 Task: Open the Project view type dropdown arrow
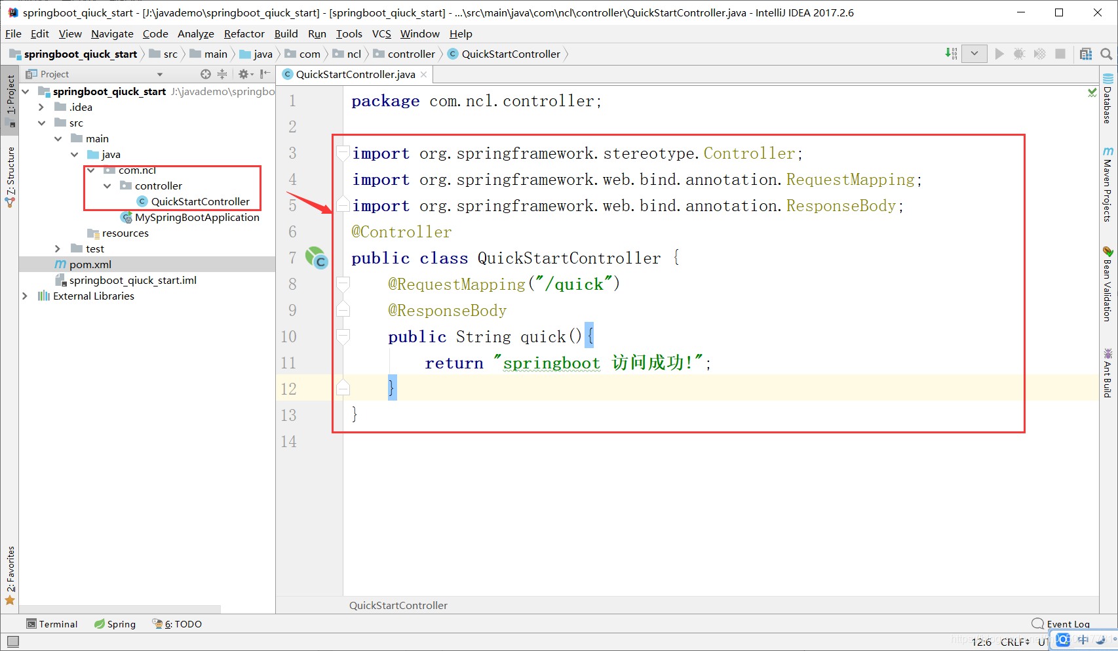pos(159,75)
